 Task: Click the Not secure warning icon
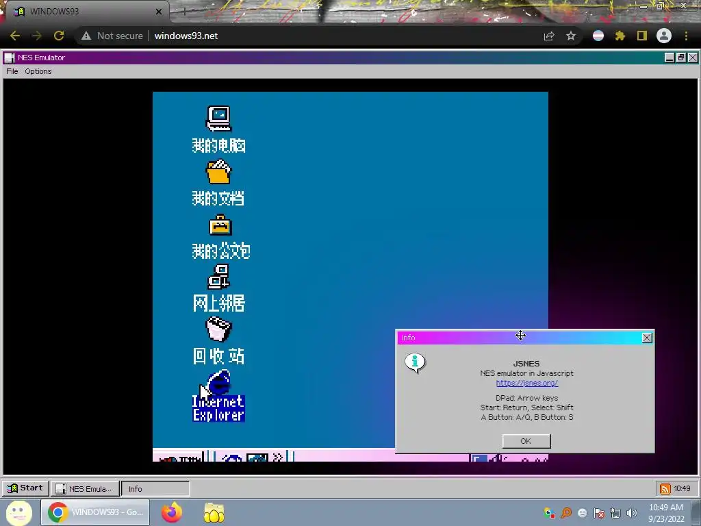[86, 36]
